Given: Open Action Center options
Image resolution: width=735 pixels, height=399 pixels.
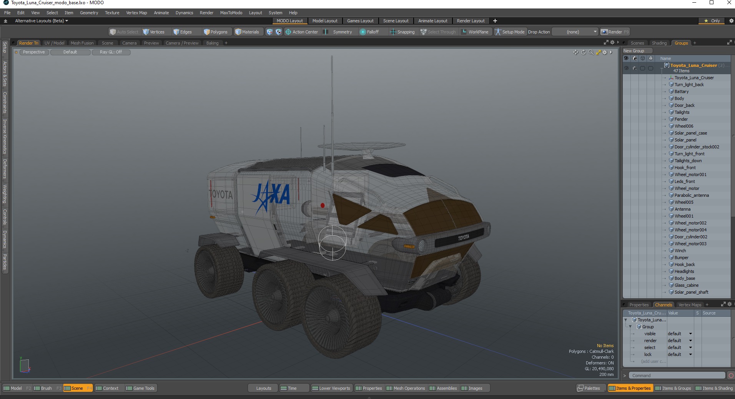Looking at the screenshot, I should pyautogui.click(x=302, y=32).
